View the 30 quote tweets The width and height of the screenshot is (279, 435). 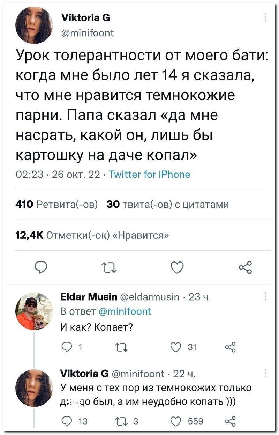[167, 205]
